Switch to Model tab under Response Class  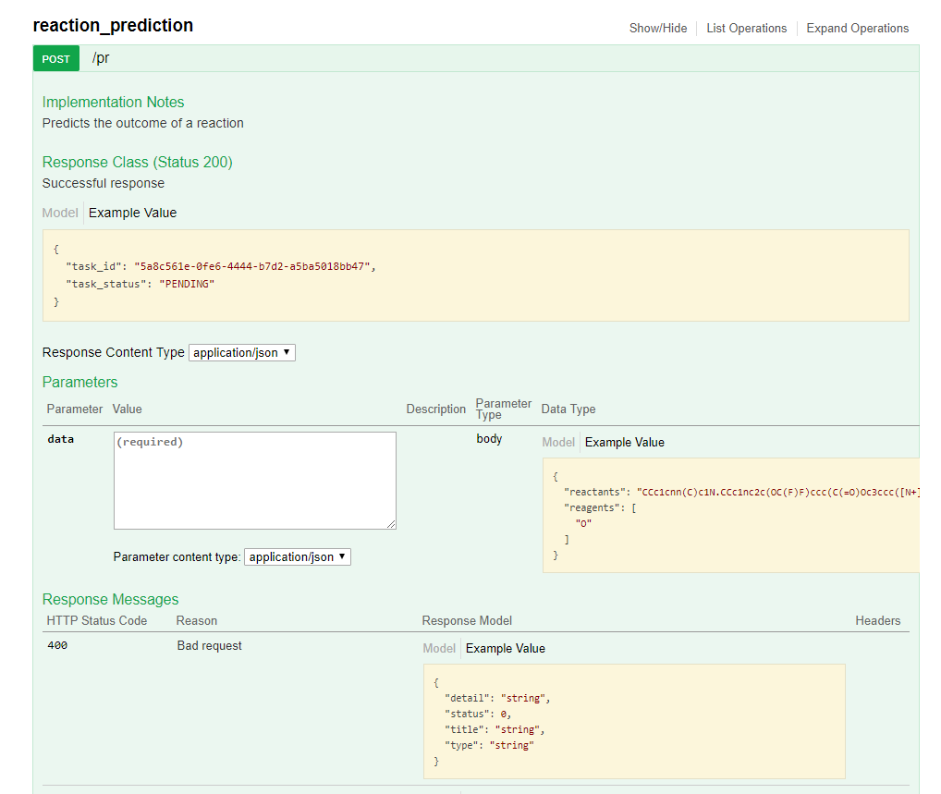60,213
